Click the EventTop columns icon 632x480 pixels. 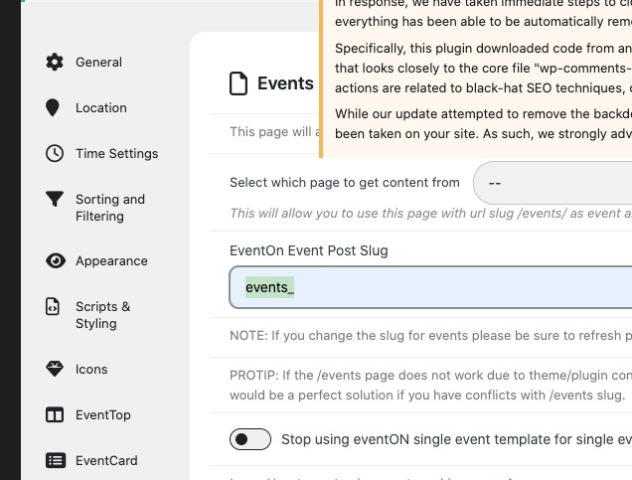click(55, 414)
